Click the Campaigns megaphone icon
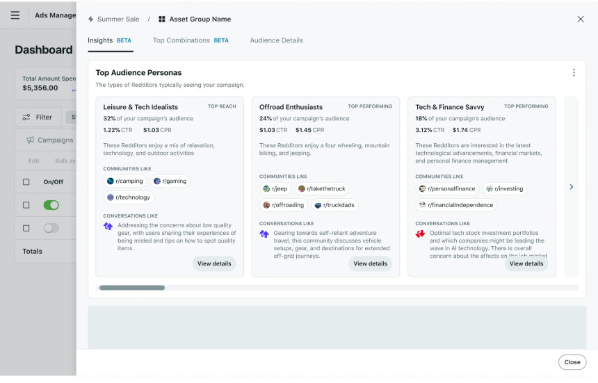The image size is (598, 383). click(x=30, y=140)
